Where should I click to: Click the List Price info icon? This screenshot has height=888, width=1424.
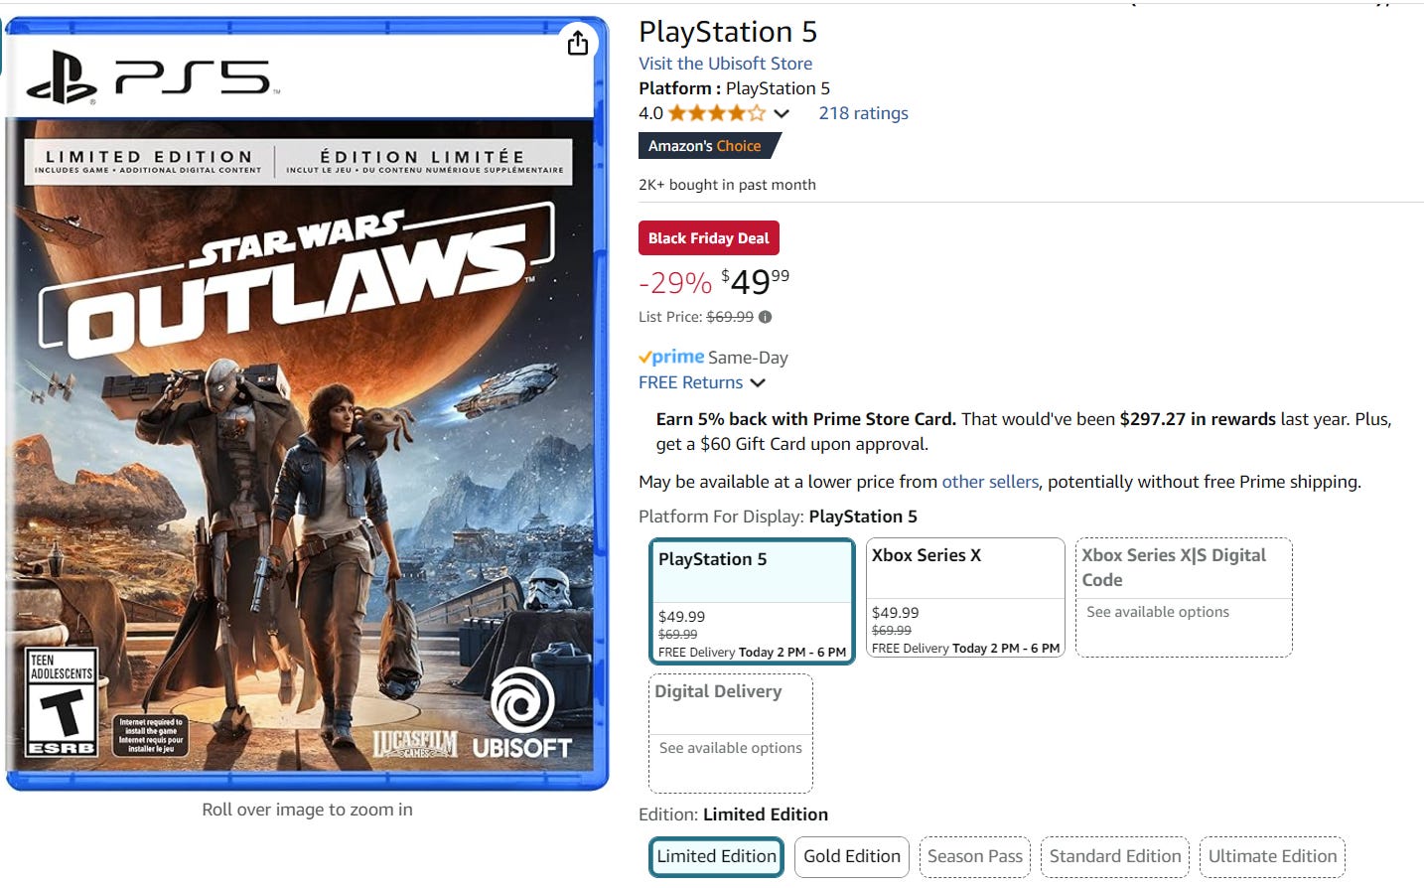pos(765,317)
